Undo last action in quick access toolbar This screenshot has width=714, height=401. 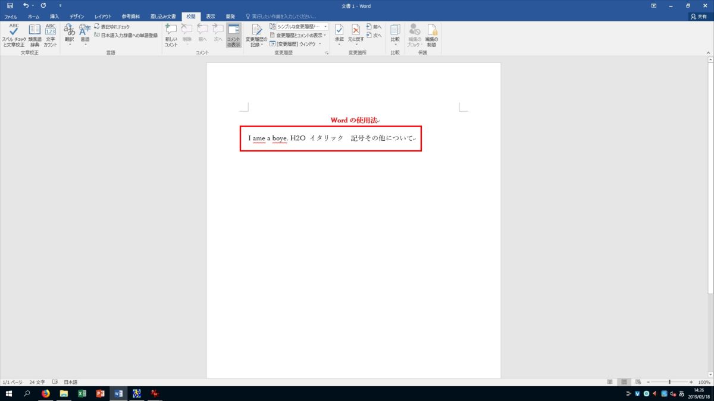click(26, 5)
